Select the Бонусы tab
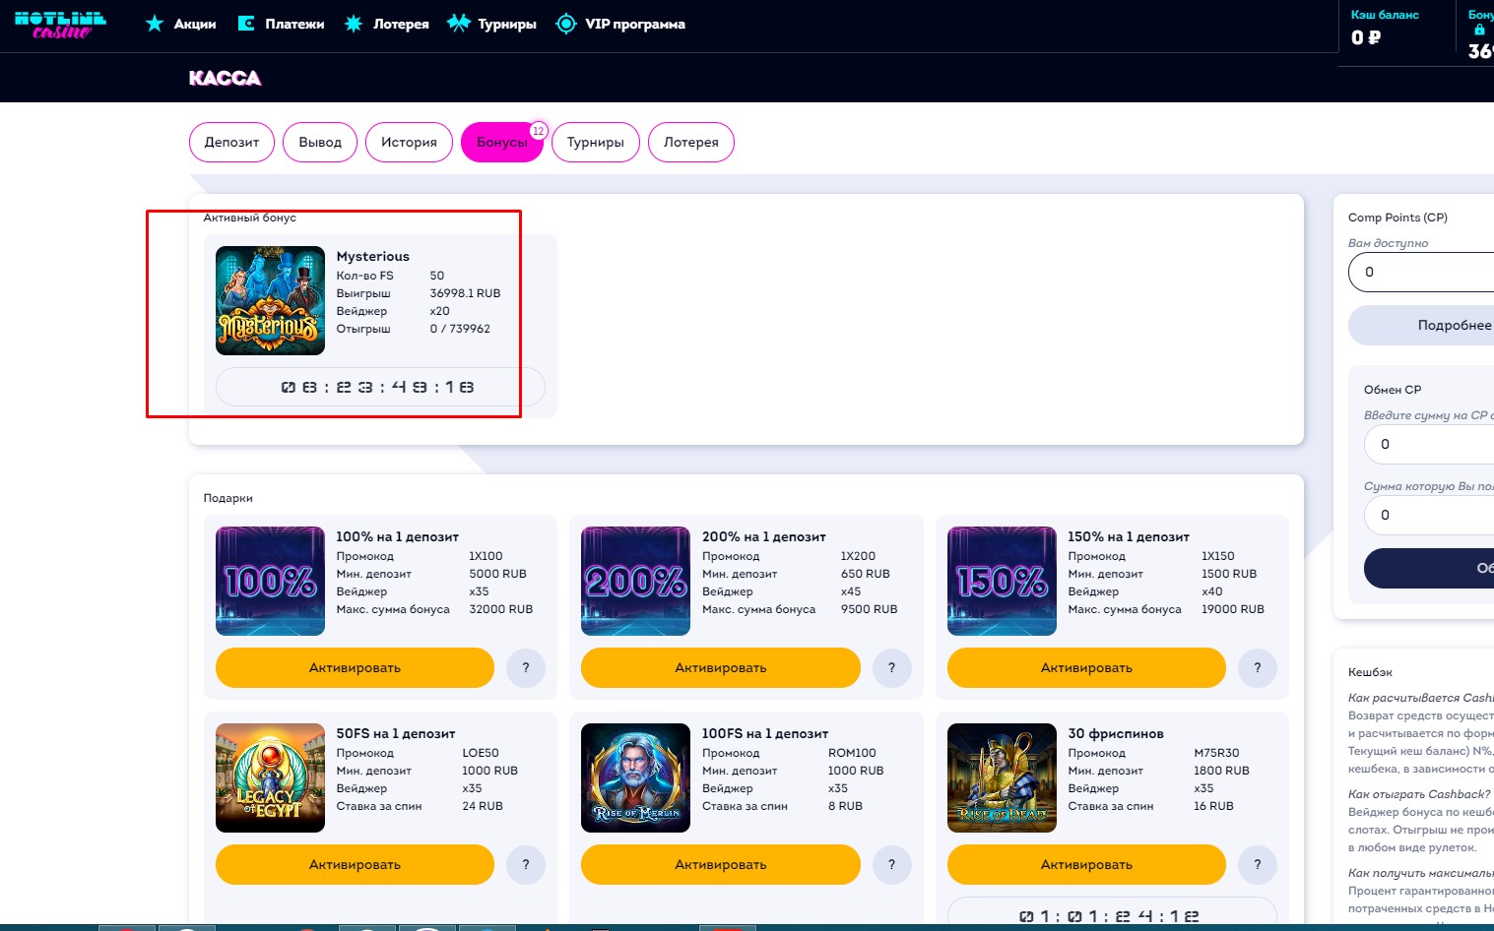This screenshot has width=1494, height=931. click(x=501, y=143)
